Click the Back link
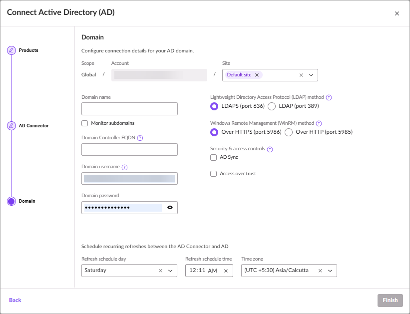 tap(15, 300)
